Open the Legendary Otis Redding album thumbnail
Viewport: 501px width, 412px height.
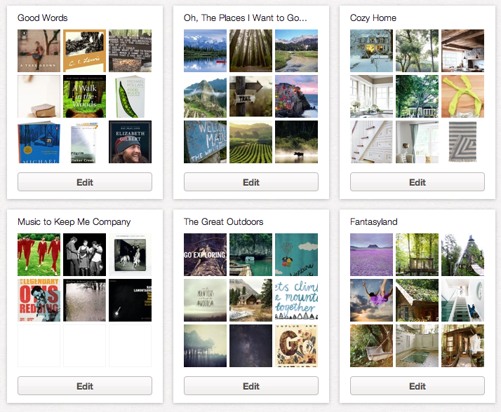(x=39, y=301)
